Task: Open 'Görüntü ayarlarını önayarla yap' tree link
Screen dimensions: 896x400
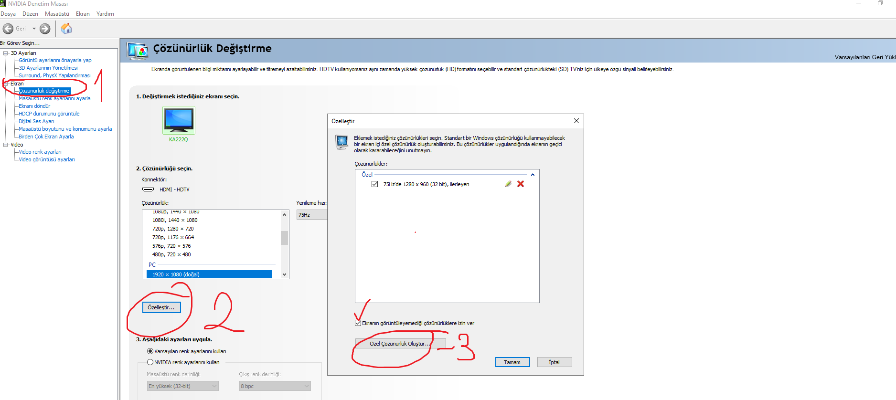Action: [55, 60]
